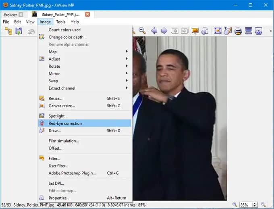The image size is (274, 209).
Task: Click the Scanner acquire toolbar icon
Action: pos(248,31)
